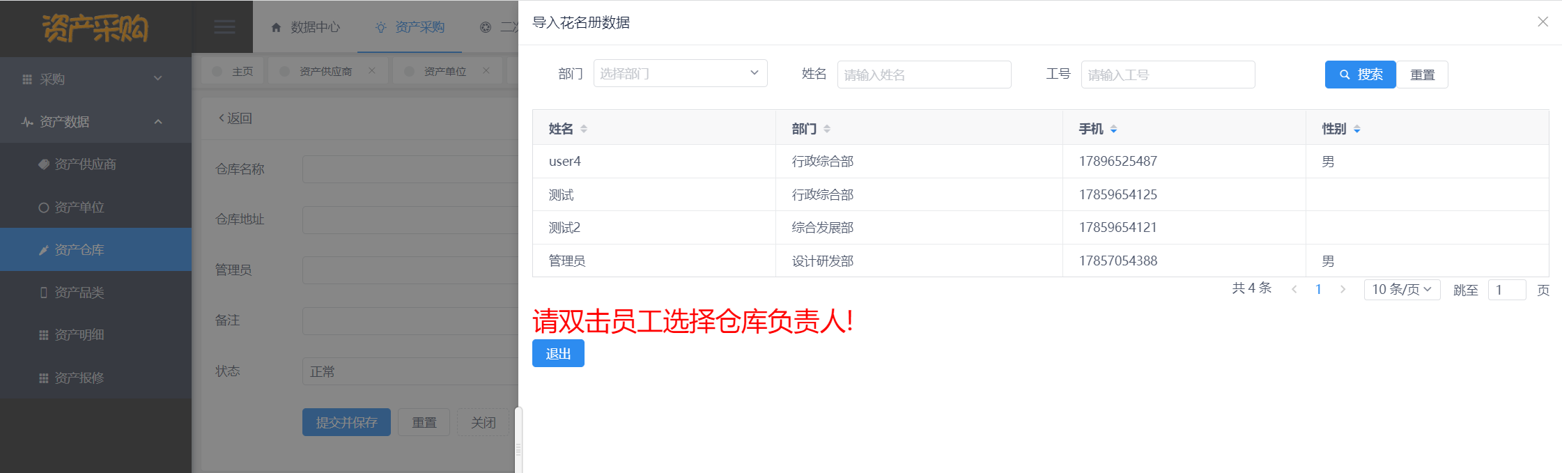The image size is (1562, 473).
Task: Click the mobile icon beside 资产品类
Action: click(x=43, y=293)
